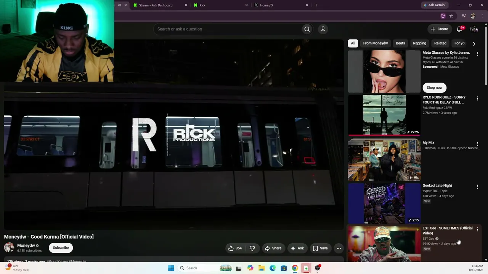488x274 pixels.
Task: Select the From Moneydw filter chip
Action: click(376, 43)
